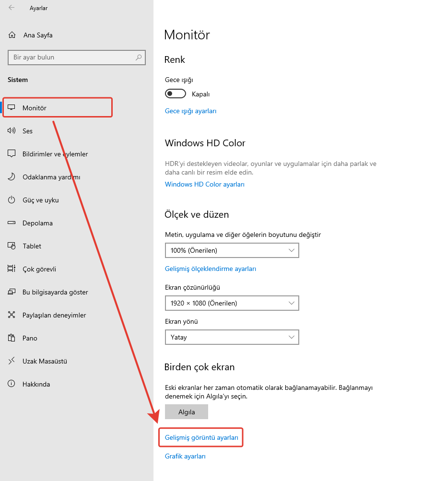Screen dimensions: 446x481
Task: Click the back arrow in Ayarlar header
Action: coord(12,8)
